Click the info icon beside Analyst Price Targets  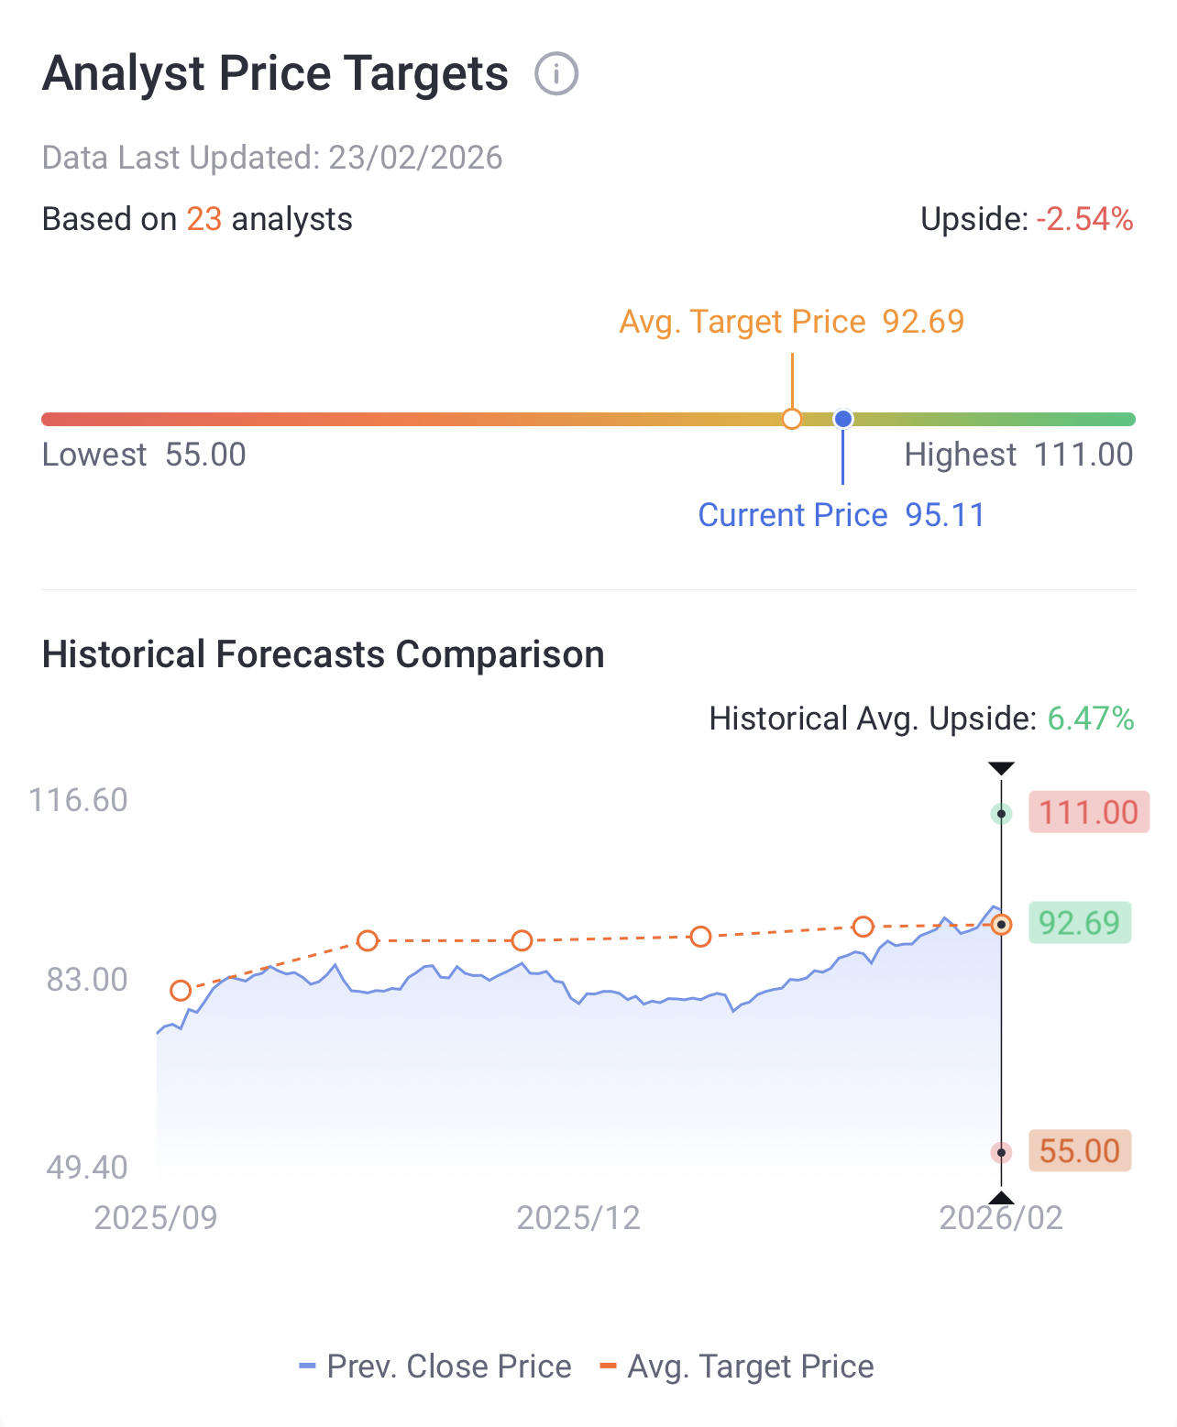coord(556,74)
